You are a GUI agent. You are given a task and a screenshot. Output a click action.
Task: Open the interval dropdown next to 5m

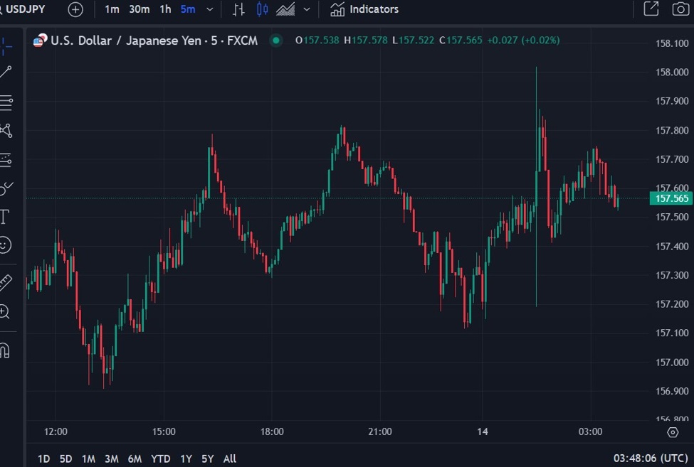209,9
